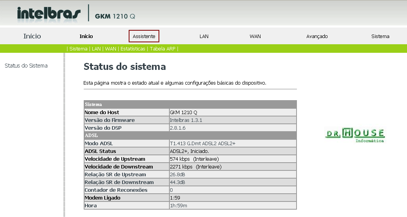Click the 'ADSL Status' label

click(100, 151)
